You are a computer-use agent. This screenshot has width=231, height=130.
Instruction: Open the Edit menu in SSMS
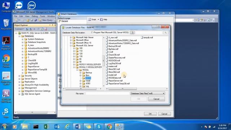click(21, 16)
